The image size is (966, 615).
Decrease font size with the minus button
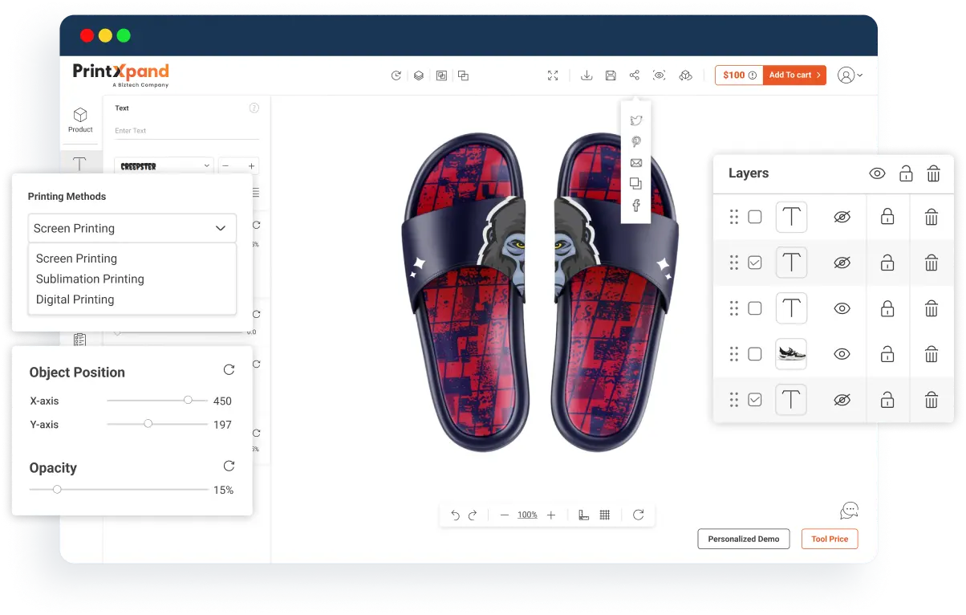point(226,166)
